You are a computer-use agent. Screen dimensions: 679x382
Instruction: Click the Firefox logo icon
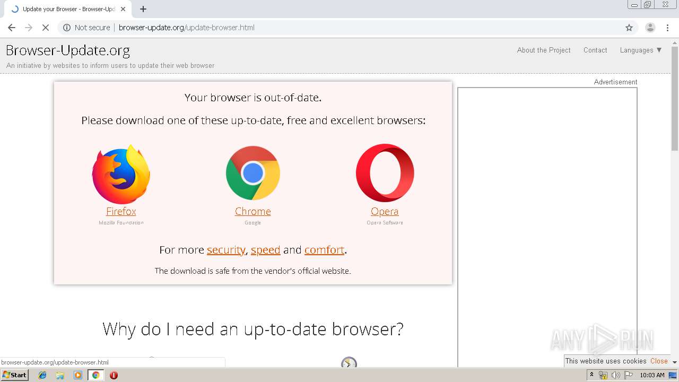(x=121, y=174)
